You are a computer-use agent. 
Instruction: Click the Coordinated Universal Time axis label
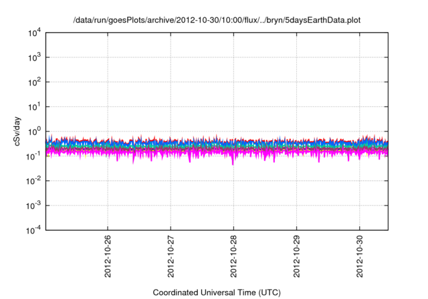point(217,292)
